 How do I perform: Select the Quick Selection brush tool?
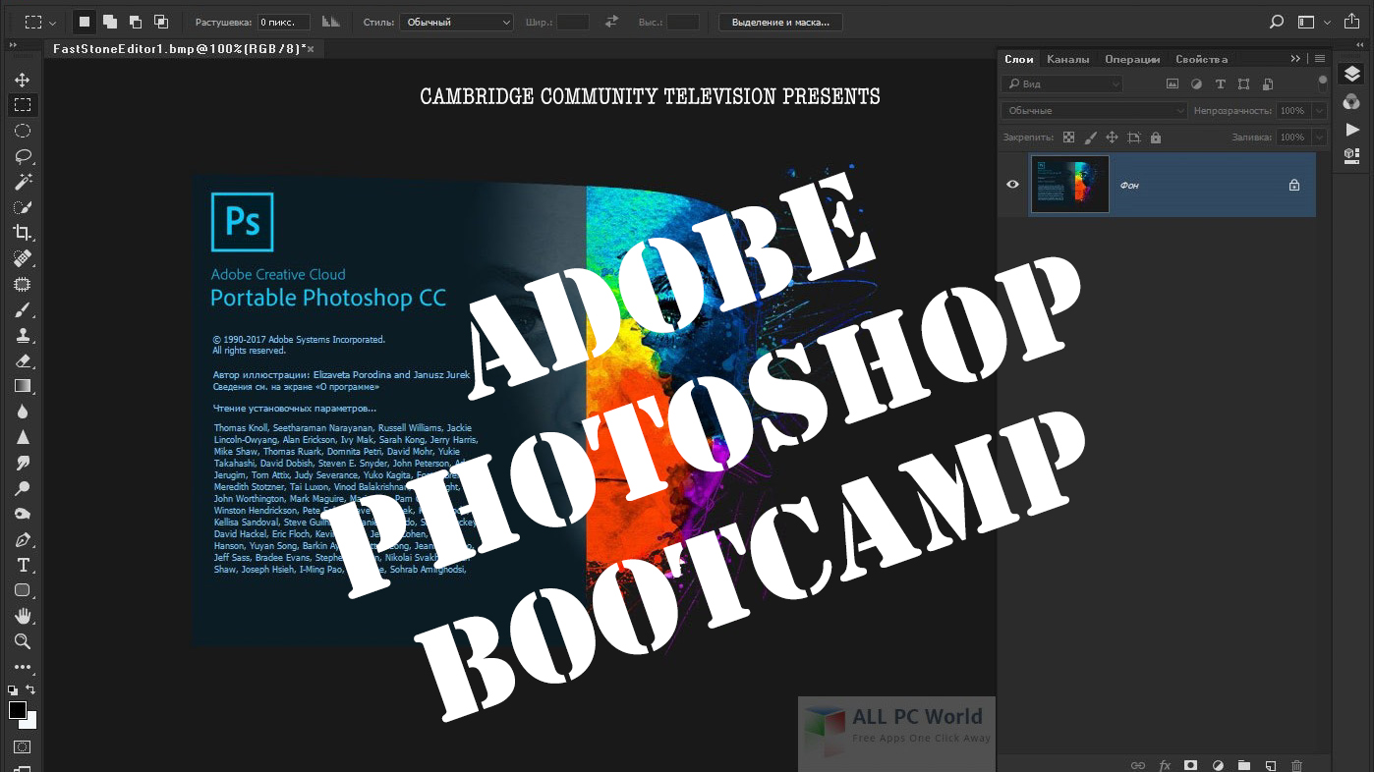click(22, 207)
